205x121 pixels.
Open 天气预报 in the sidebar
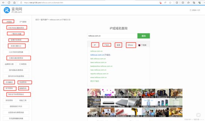coord(23,22)
